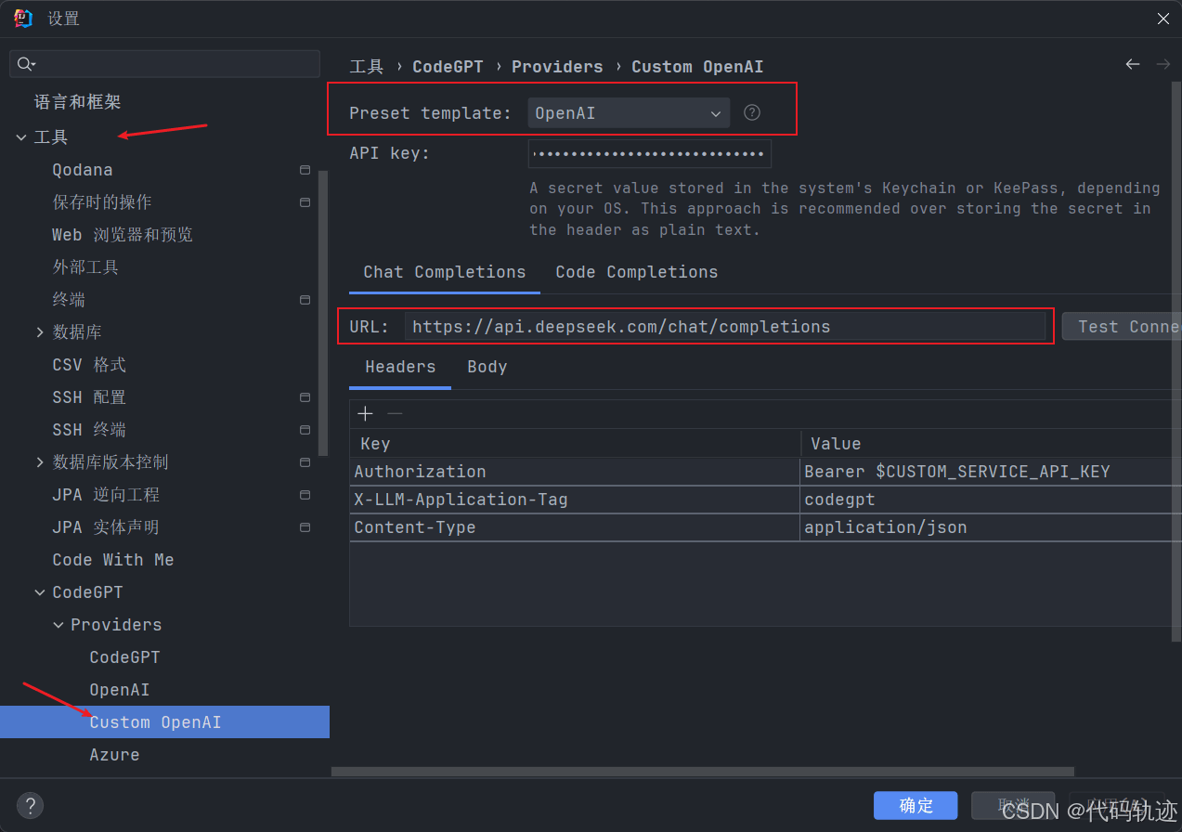Click the back arrow navigation icon

1132,64
